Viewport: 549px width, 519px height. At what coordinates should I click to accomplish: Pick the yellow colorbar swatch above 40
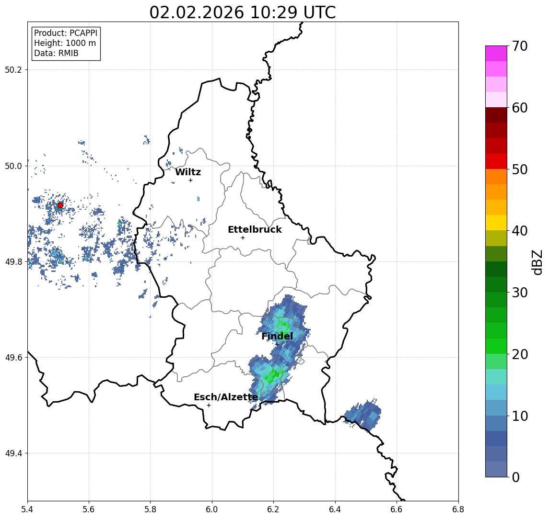tap(496, 223)
